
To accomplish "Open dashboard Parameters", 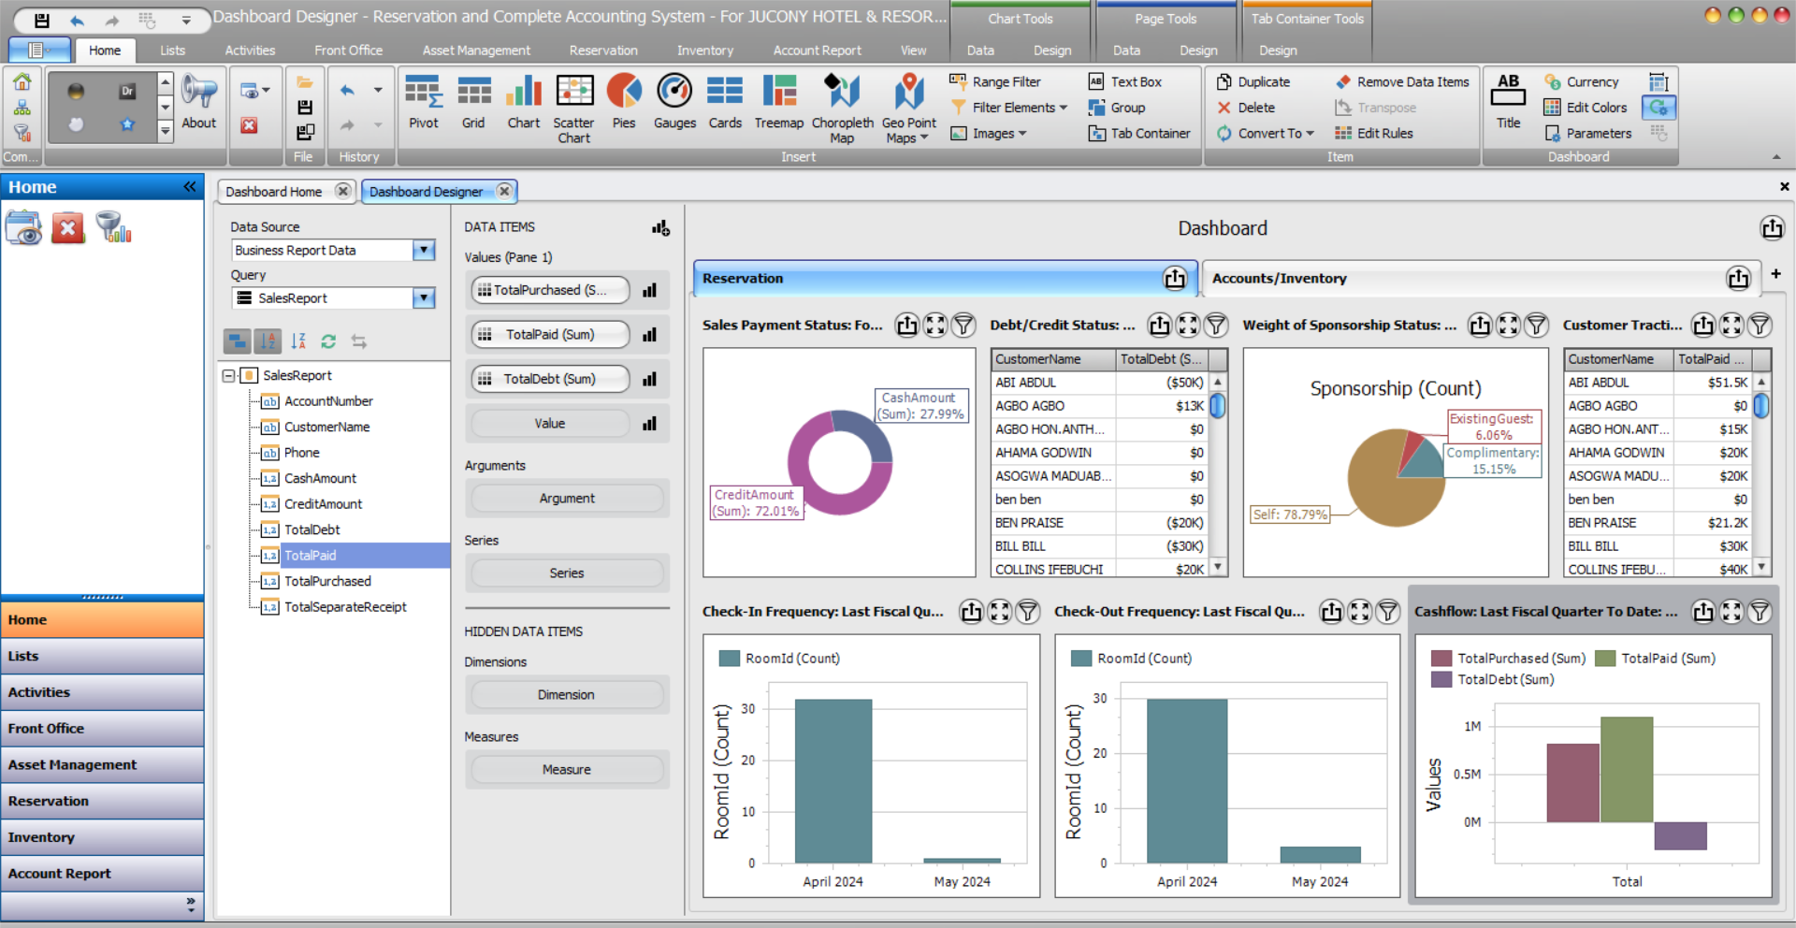I will point(1587,134).
